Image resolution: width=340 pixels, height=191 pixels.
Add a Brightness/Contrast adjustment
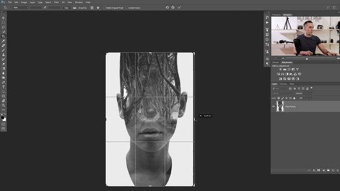pos(280,70)
